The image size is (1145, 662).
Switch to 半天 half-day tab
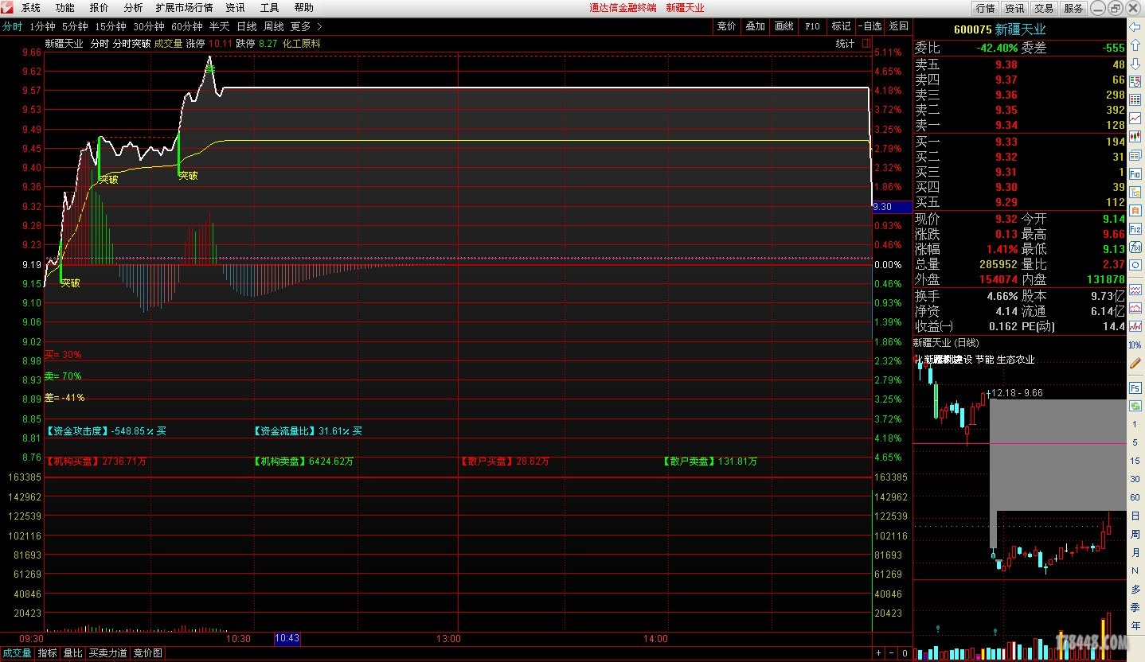(x=219, y=26)
